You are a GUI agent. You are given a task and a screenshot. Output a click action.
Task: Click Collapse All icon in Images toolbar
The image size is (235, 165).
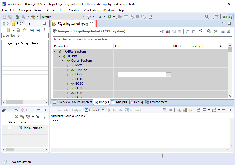coord(194,31)
